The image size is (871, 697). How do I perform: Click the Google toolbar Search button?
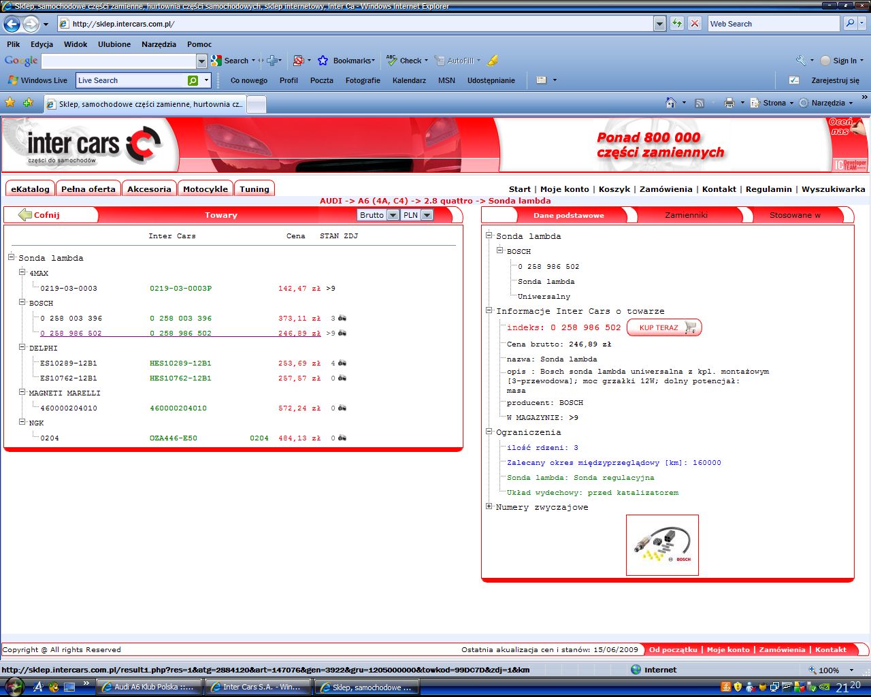pos(231,61)
